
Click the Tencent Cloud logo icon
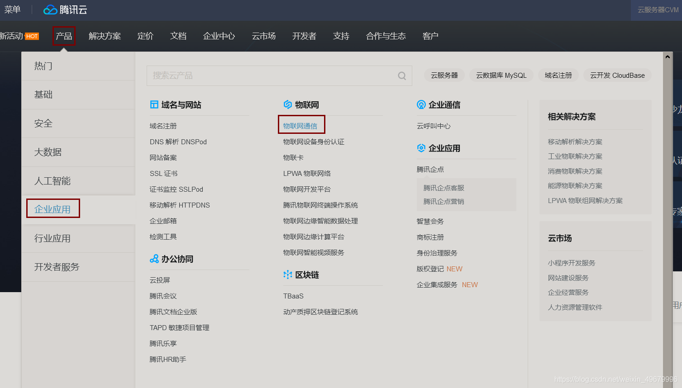[x=50, y=9]
